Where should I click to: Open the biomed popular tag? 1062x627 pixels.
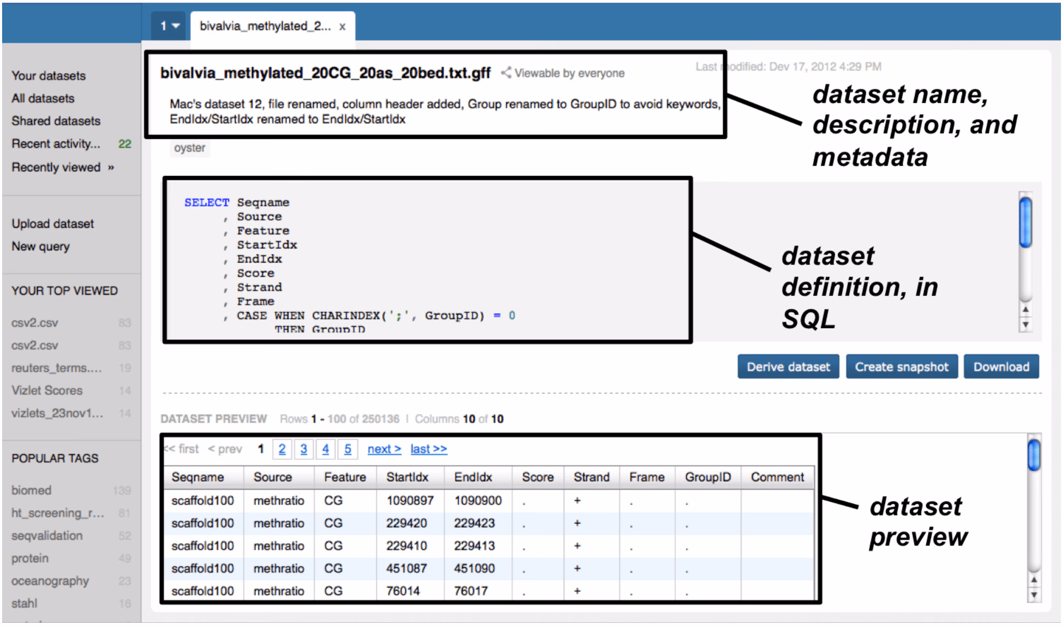(32, 490)
